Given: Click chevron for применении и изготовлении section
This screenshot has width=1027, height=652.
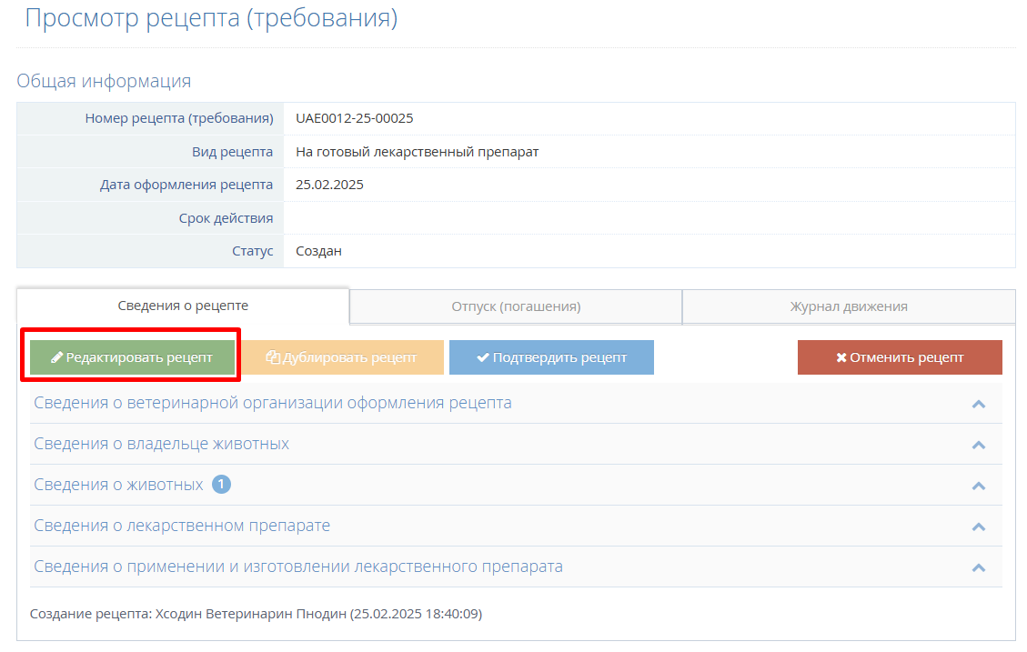Looking at the screenshot, I should pyautogui.click(x=979, y=567).
